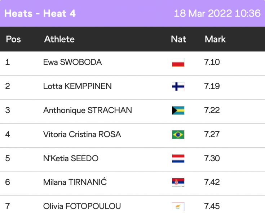Click the Mark column header
The height and width of the screenshot is (216, 265).
215,39
